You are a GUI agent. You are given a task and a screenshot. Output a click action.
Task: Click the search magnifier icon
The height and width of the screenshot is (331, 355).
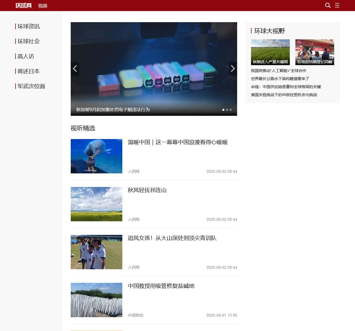pos(328,5)
